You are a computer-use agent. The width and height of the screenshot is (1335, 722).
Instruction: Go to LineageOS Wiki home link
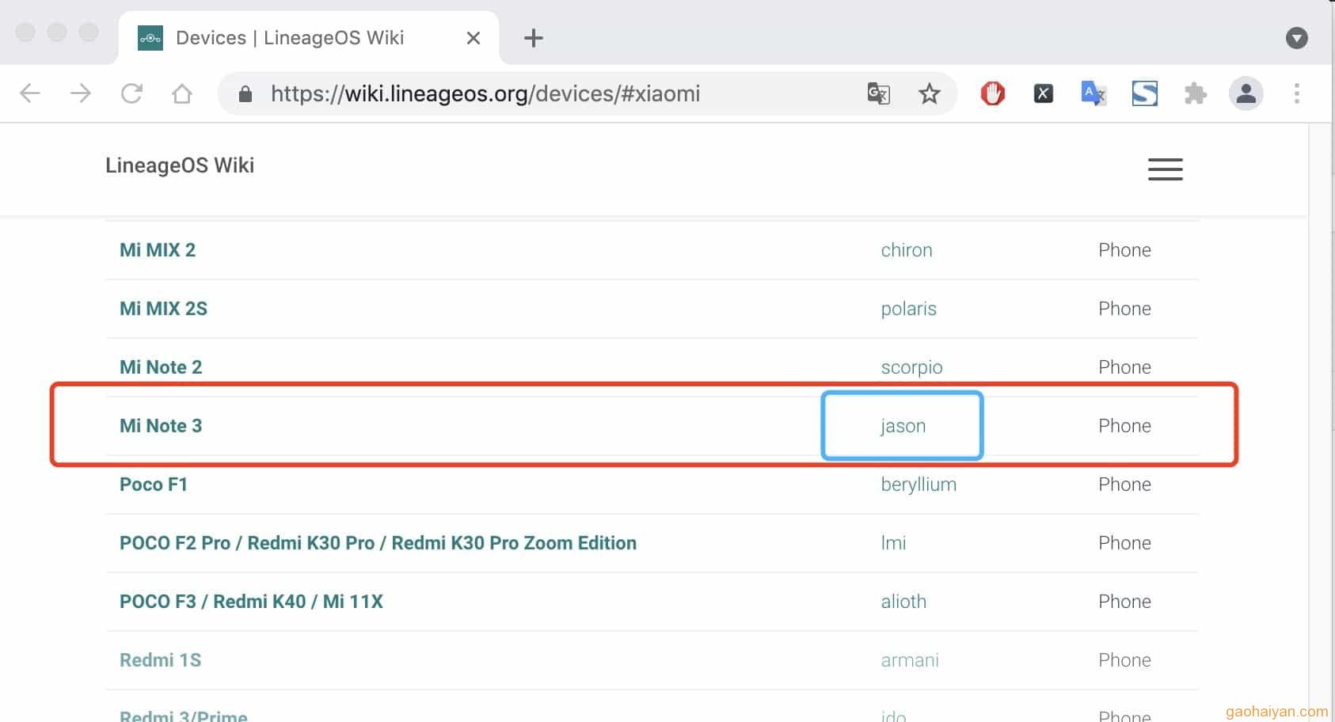point(180,165)
